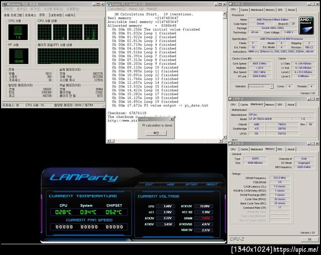Click the page file usage history graph

click(68, 56)
